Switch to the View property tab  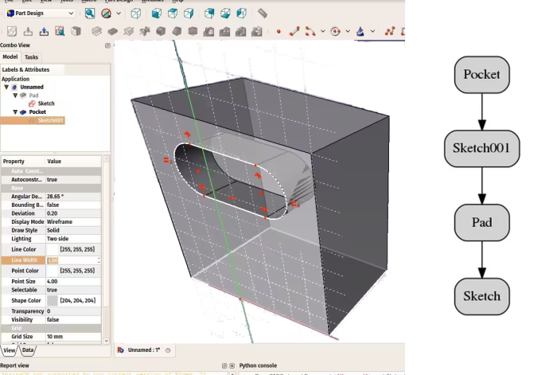10,350
